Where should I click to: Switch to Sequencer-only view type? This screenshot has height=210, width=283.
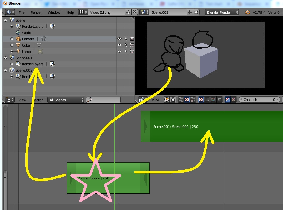(180, 100)
